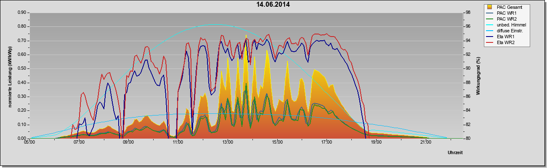Image resolution: width=547 pixels, height=168 pixels.
Task: Click the red Eta WR2 legend line
Action: coord(490,42)
